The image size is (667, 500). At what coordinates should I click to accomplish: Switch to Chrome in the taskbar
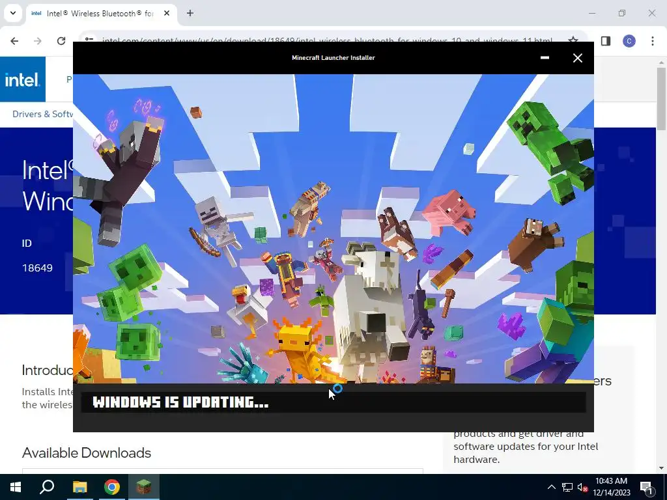pyautogui.click(x=112, y=487)
